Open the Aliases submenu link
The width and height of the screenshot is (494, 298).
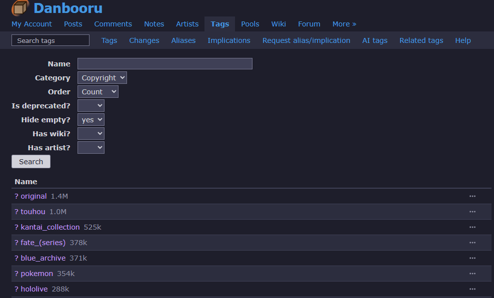click(x=183, y=40)
